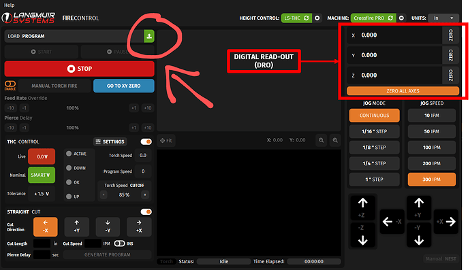Click the Fit view button
The width and height of the screenshot is (470, 270).
(x=166, y=140)
